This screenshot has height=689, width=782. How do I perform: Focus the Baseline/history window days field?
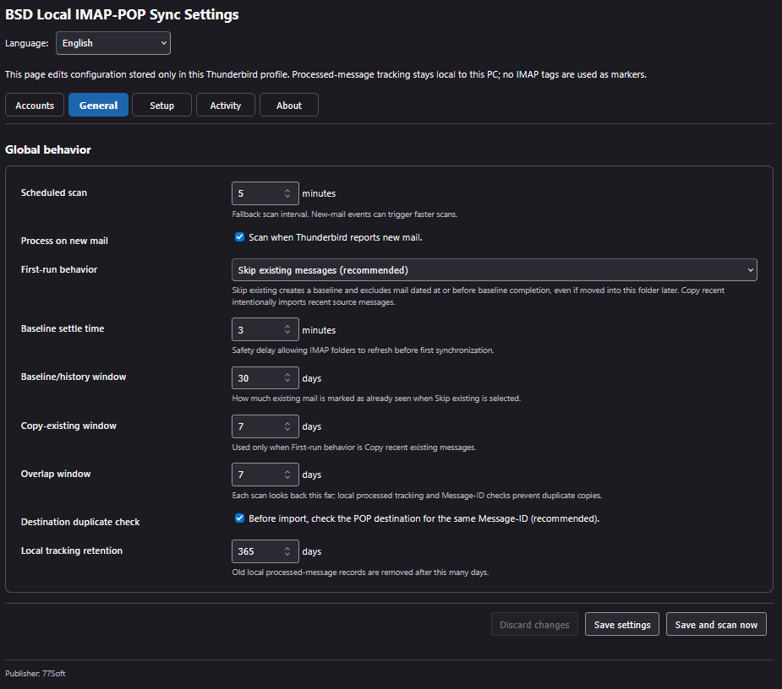click(265, 378)
